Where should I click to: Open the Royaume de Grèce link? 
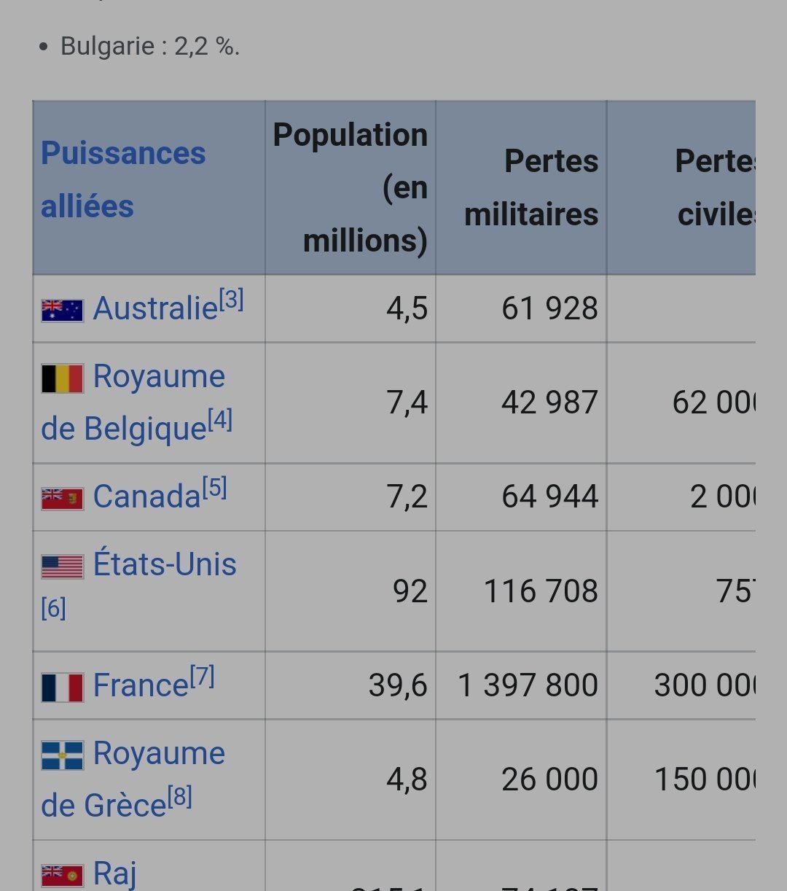click(133, 779)
